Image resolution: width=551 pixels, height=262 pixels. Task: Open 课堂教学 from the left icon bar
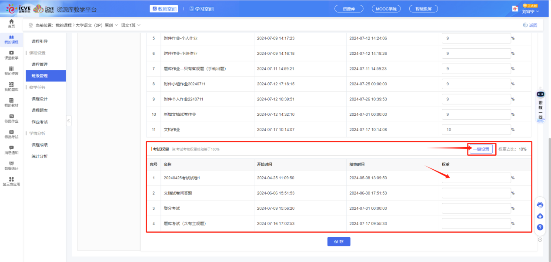11,54
